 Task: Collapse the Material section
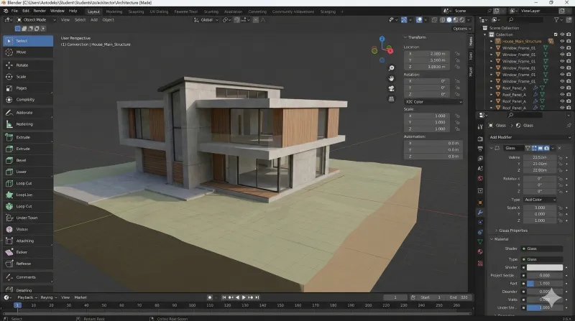(500, 239)
